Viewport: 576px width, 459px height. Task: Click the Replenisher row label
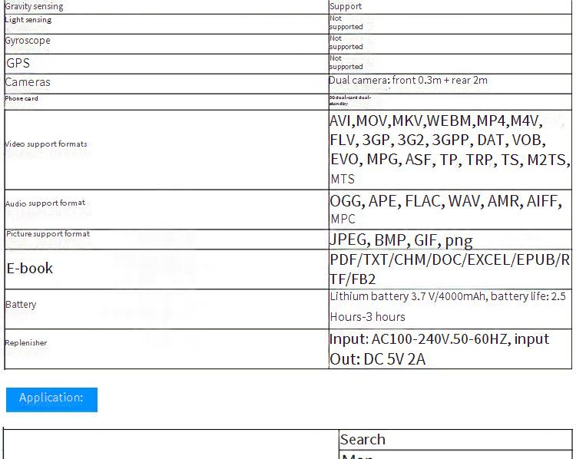26,343
